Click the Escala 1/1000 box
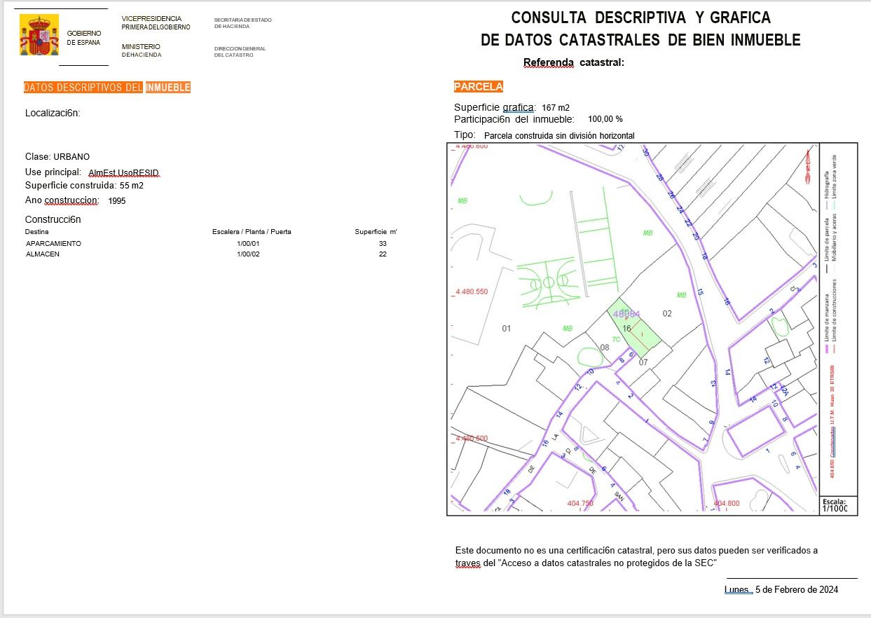Image resolution: width=871 pixels, height=618 pixels. 834,506
